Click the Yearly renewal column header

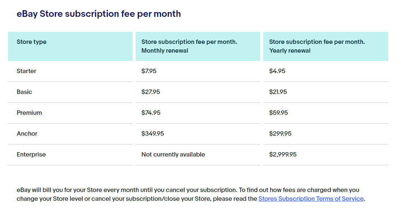point(326,46)
